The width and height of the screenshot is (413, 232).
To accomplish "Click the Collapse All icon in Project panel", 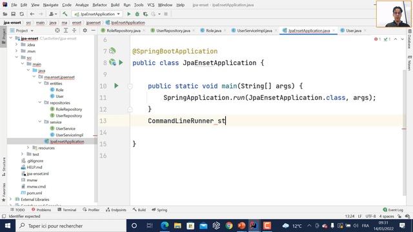I will click(x=74, y=30).
